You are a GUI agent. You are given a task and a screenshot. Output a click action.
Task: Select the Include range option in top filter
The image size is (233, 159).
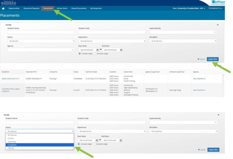pyautogui.click(x=80, y=54)
